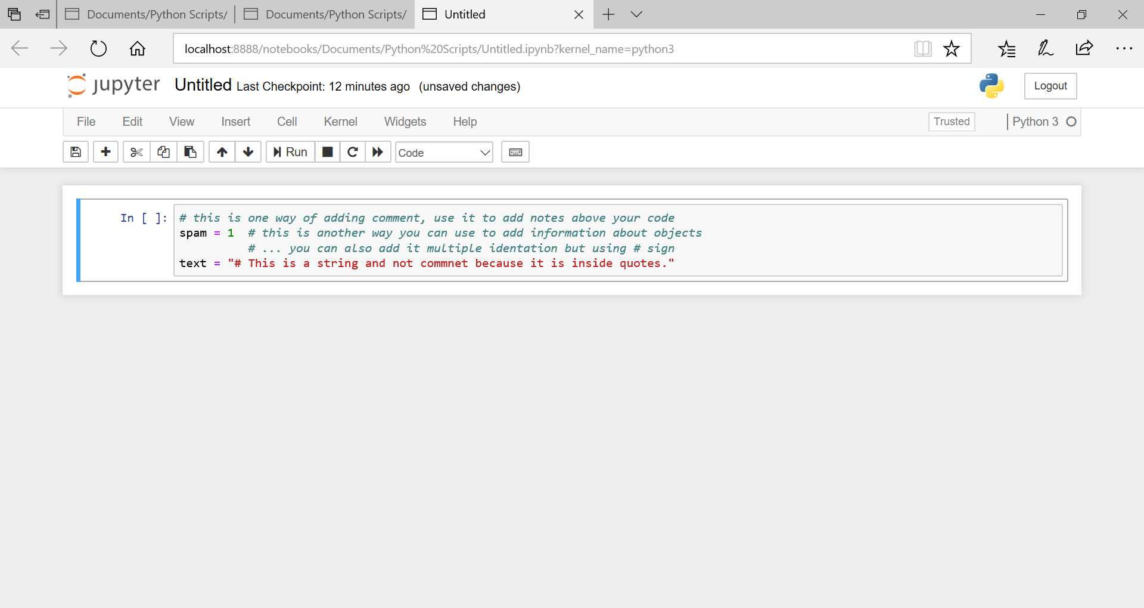Open the cell type dropdown showing Code
The width and height of the screenshot is (1144, 608).
[x=444, y=152]
